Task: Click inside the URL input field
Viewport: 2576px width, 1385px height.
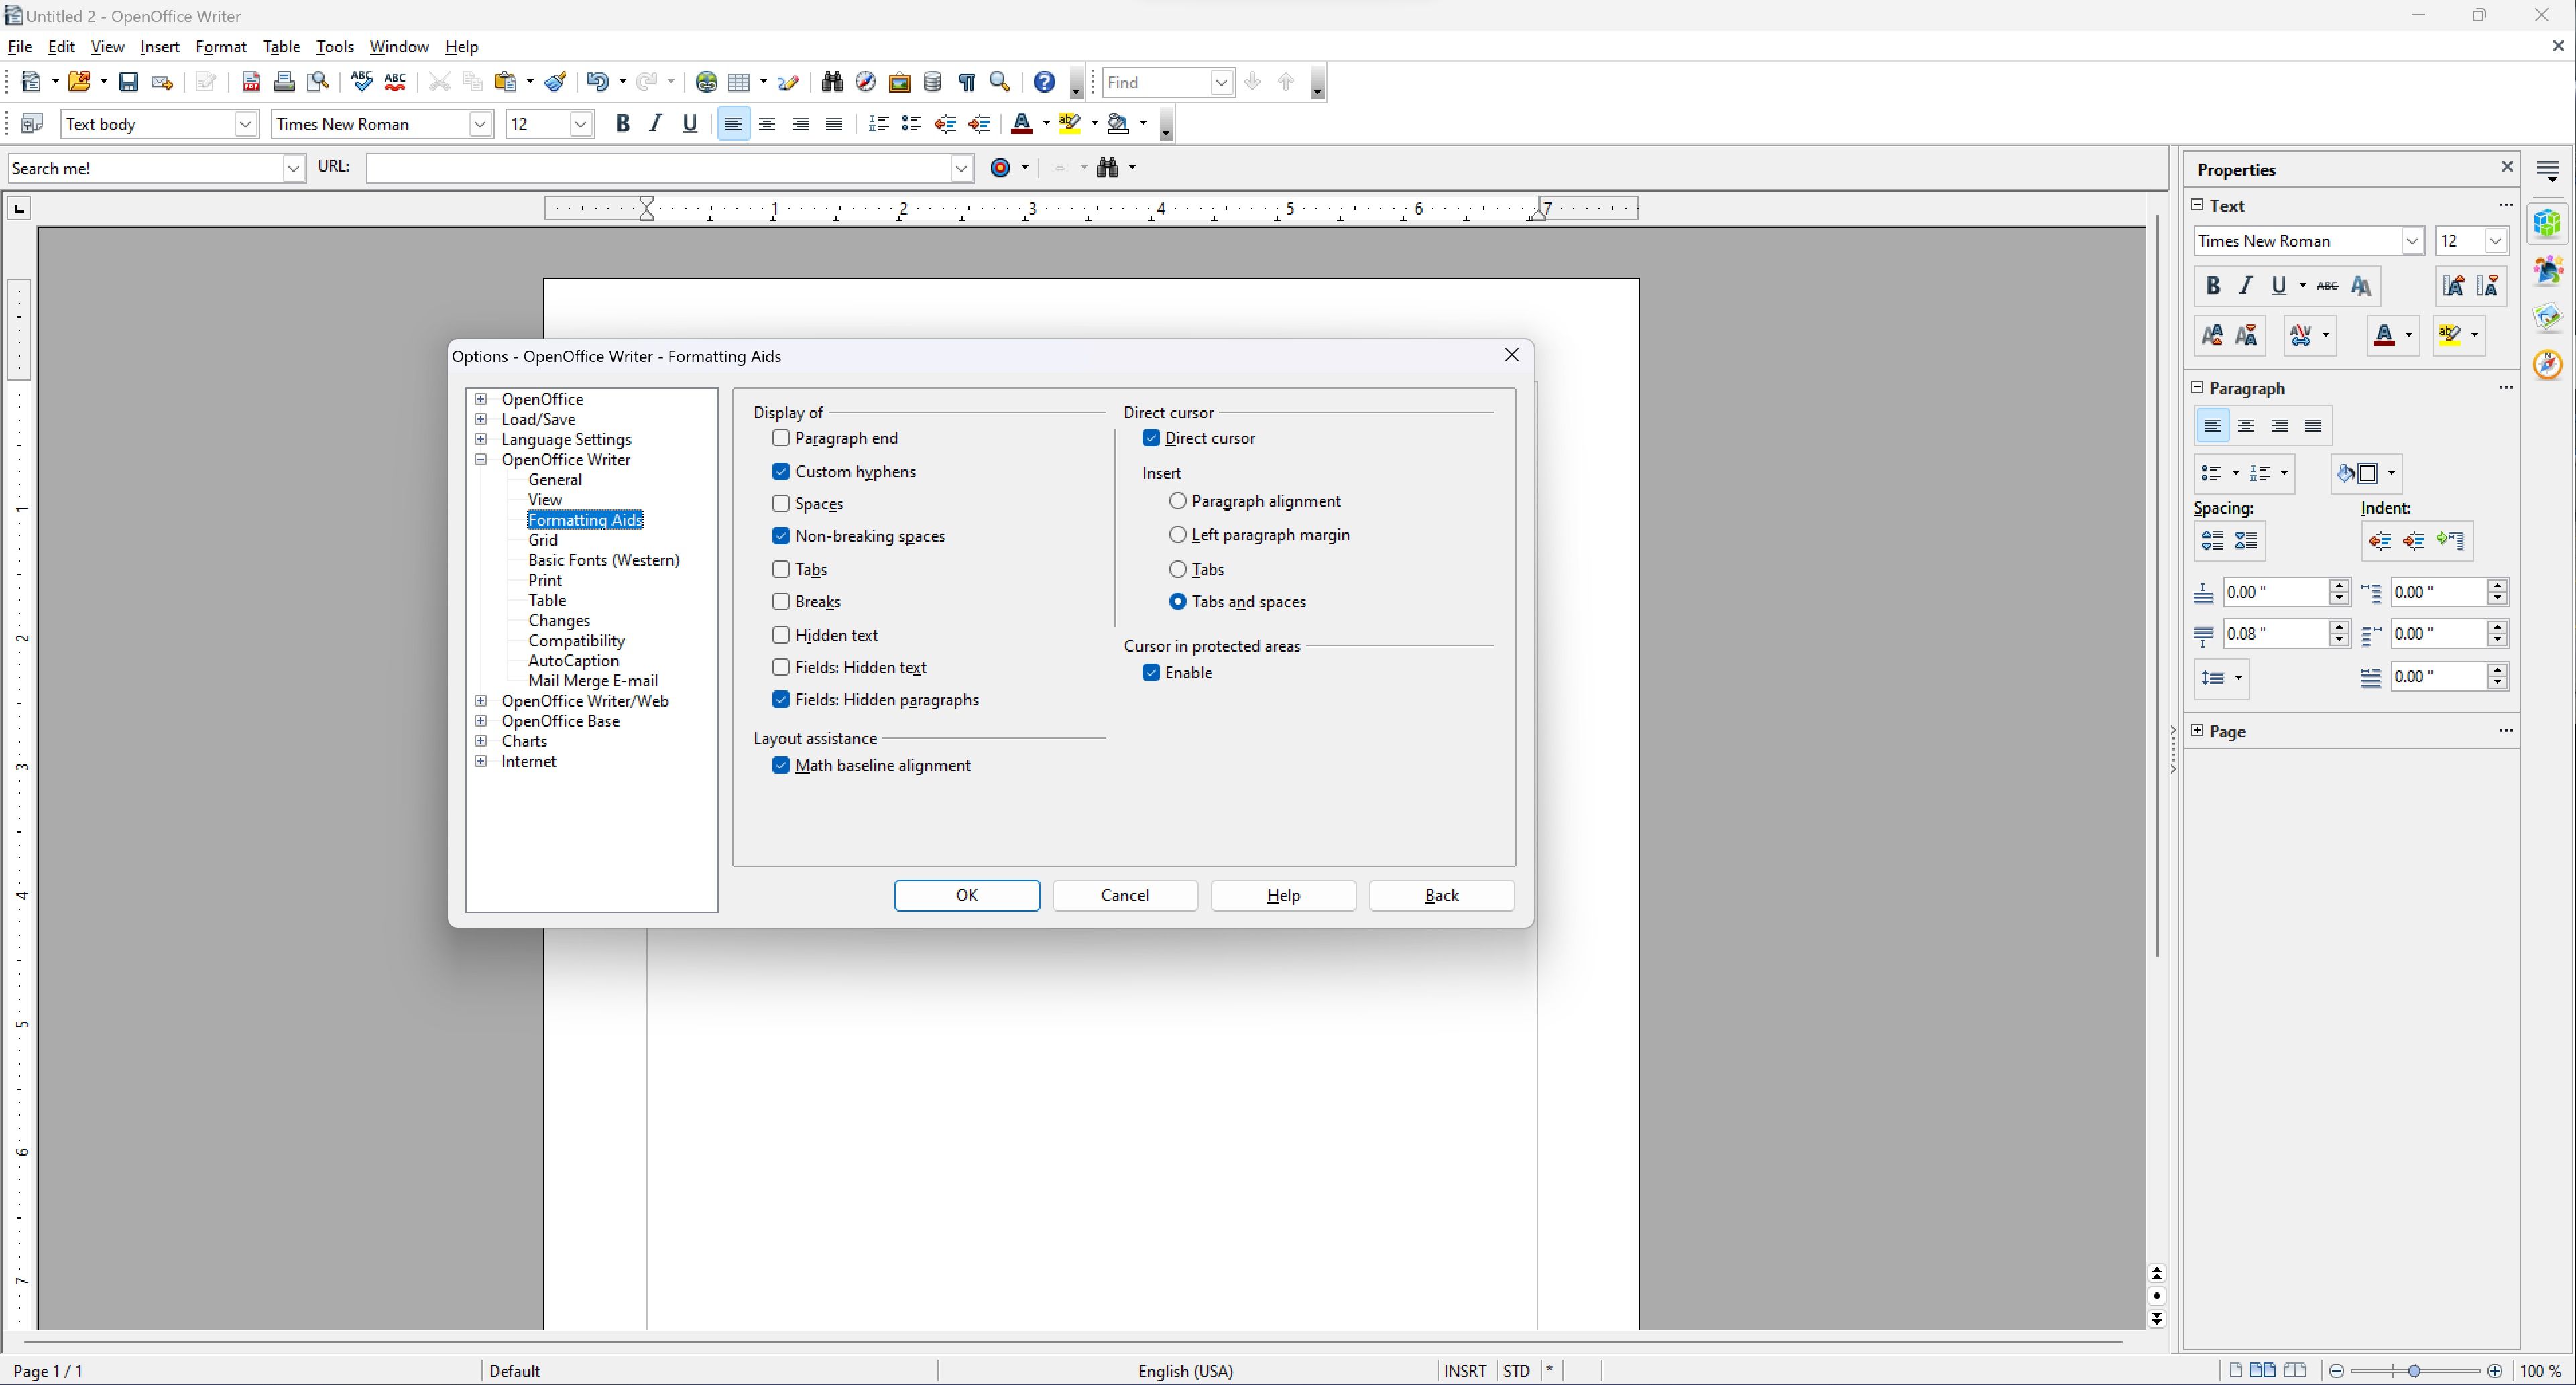Action: click(x=660, y=167)
